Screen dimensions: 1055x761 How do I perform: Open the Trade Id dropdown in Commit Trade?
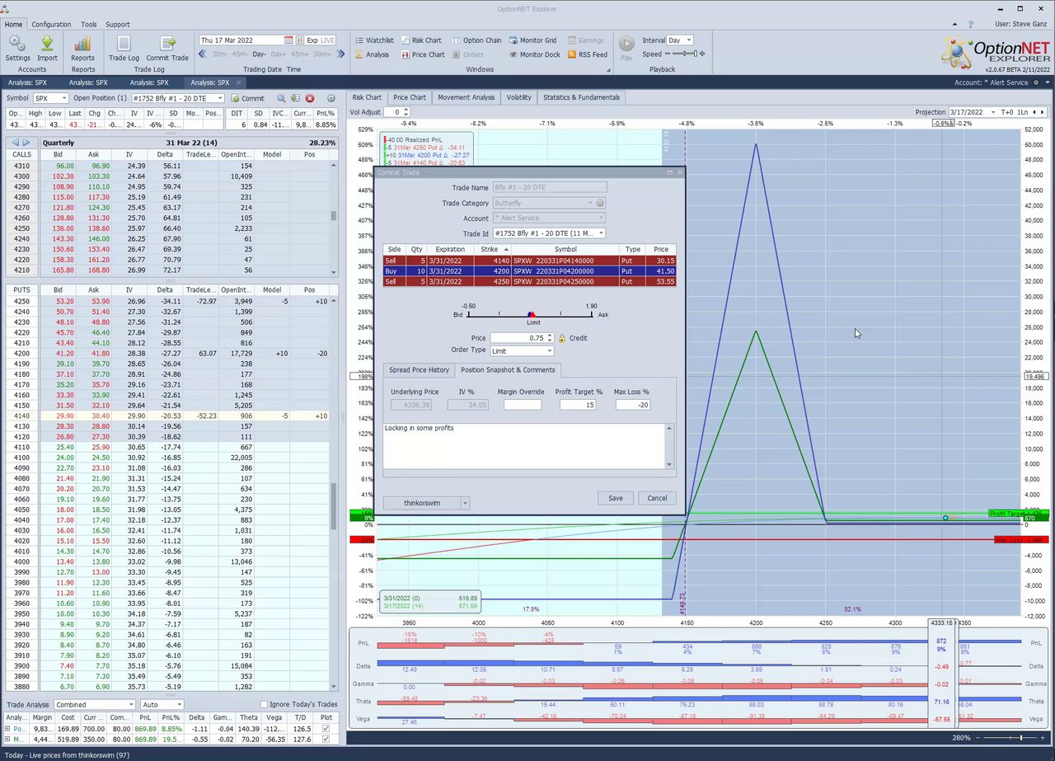coord(601,233)
